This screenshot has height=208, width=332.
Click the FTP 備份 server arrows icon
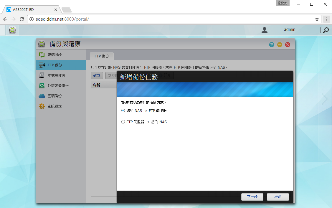pyautogui.click(x=42, y=65)
